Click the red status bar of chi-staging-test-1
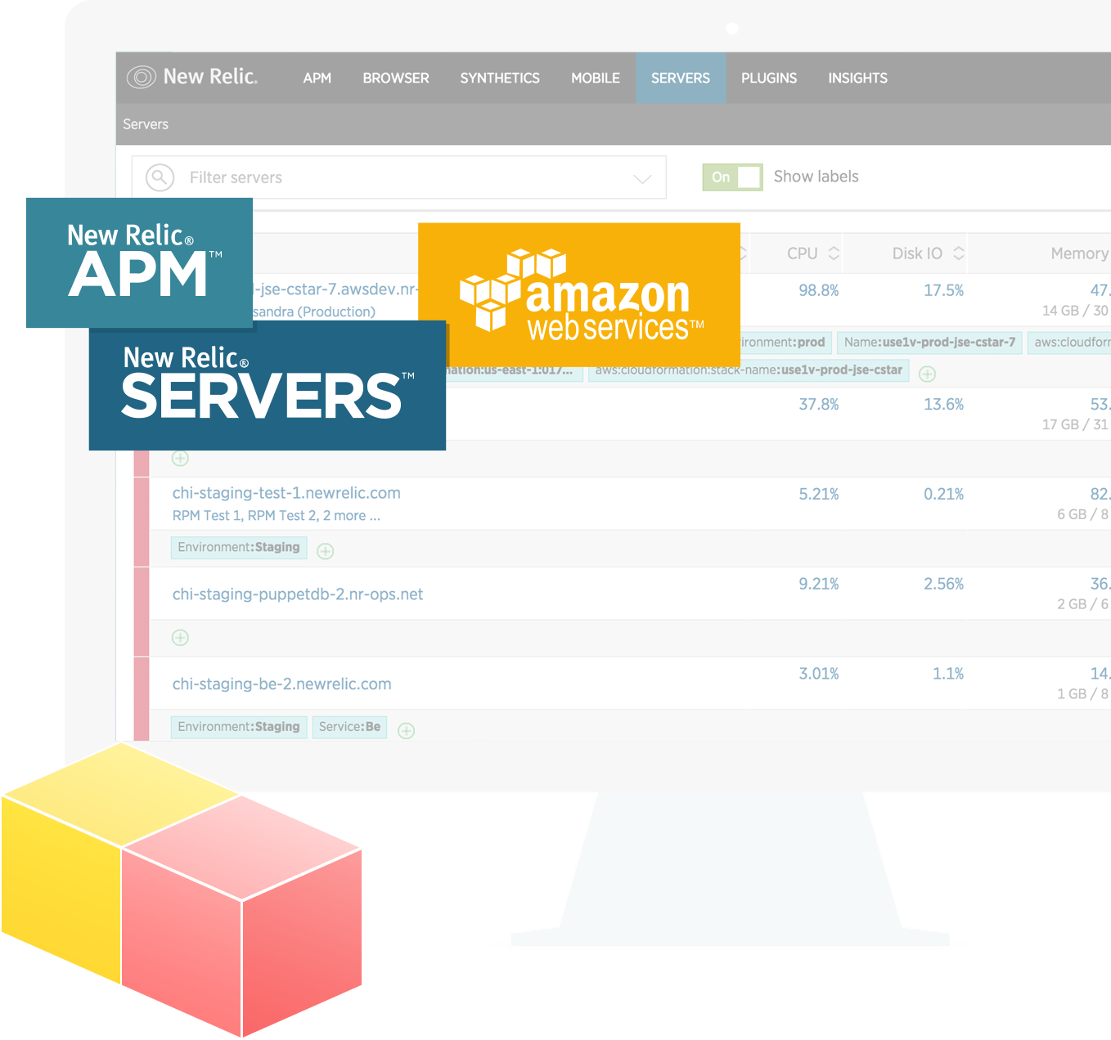Image resolution: width=1111 pixels, height=1040 pixels. [x=142, y=522]
